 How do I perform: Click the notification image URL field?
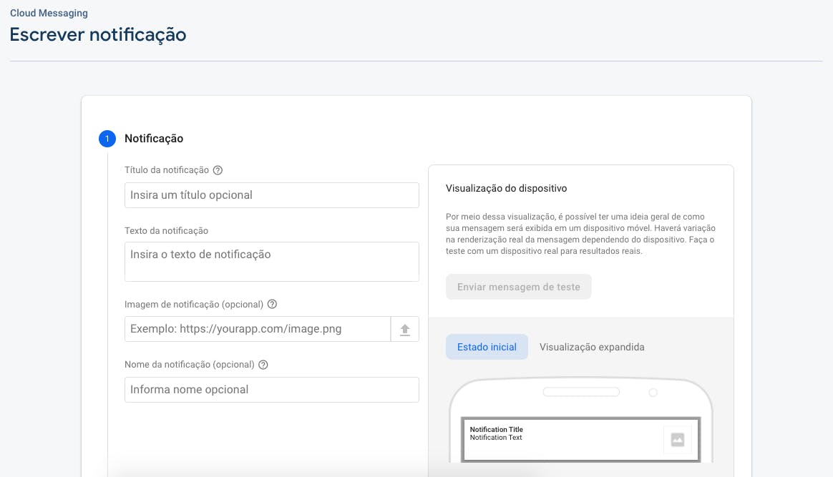[258, 329]
